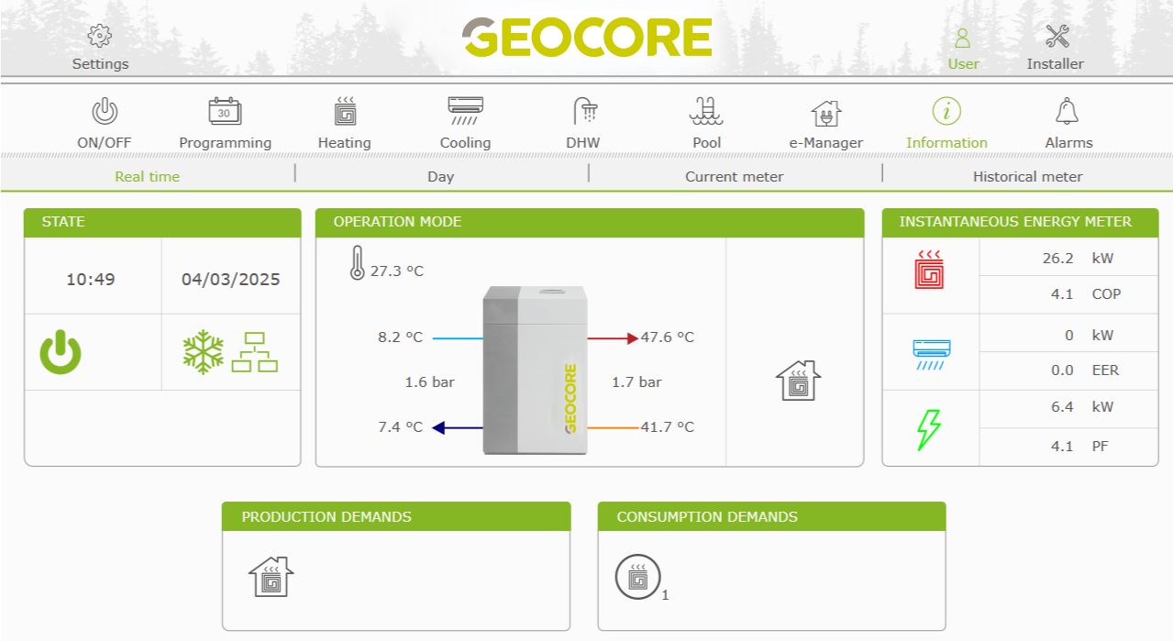Click the outdoor thermometer icon
The width and height of the screenshot is (1173, 641).
tap(358, 263)
